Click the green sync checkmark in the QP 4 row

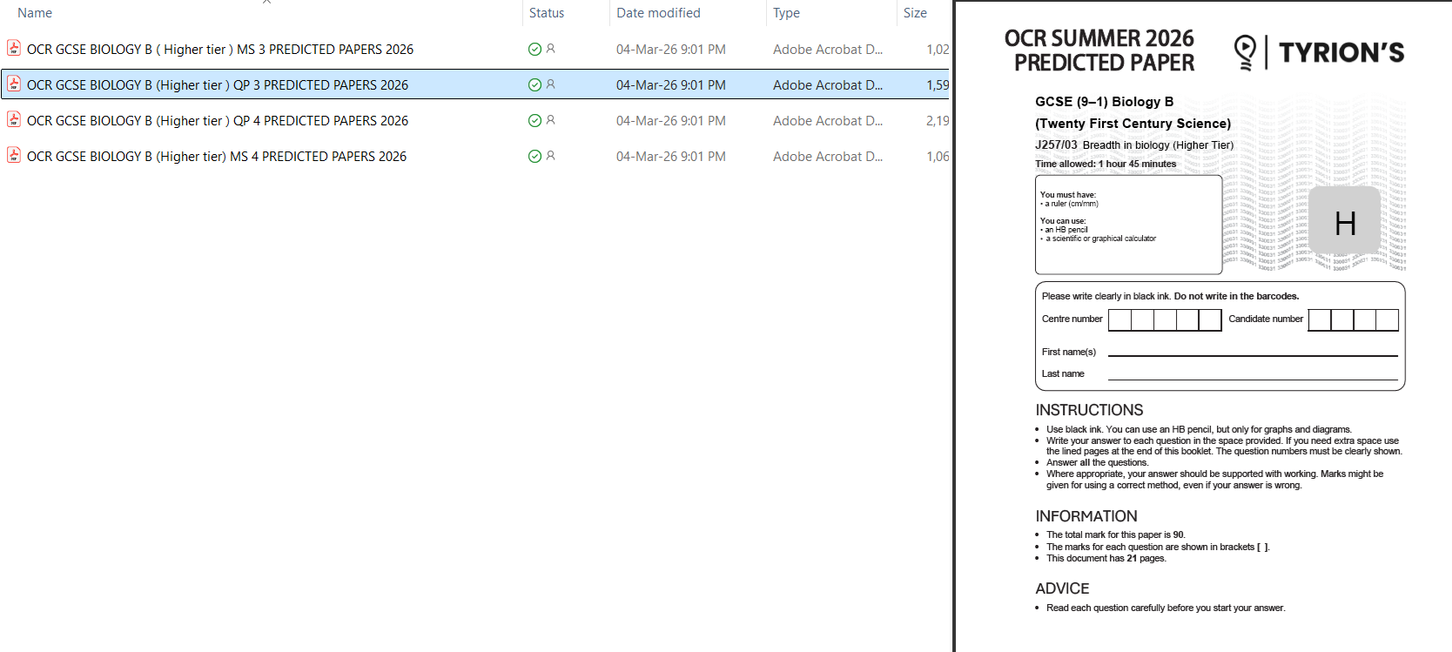[x=534, y=121]
